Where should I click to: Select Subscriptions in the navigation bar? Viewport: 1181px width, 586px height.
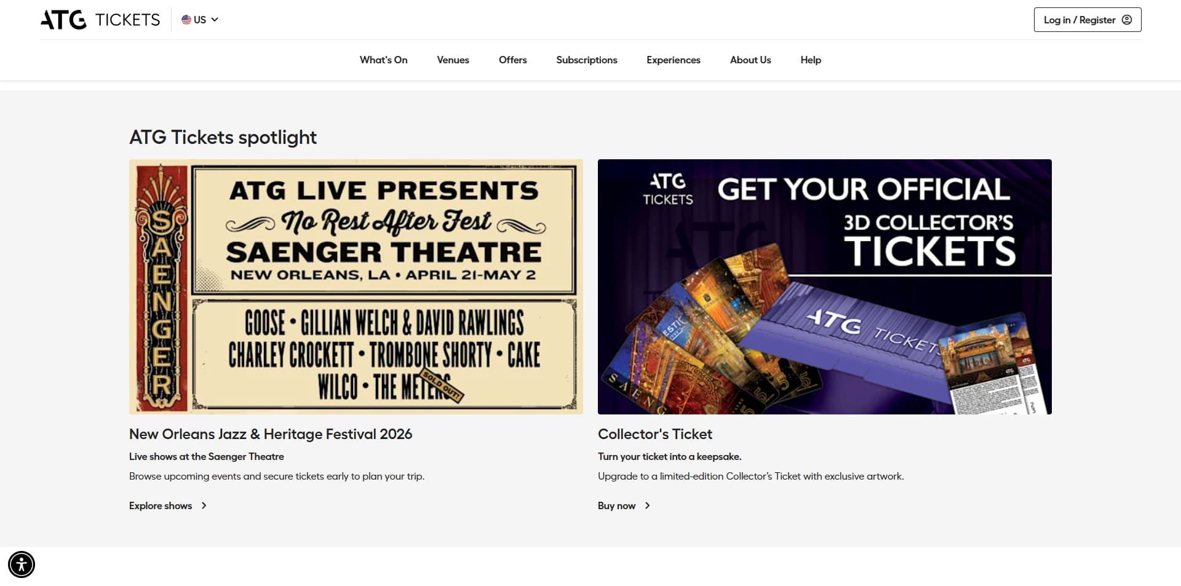coord(586,60)
